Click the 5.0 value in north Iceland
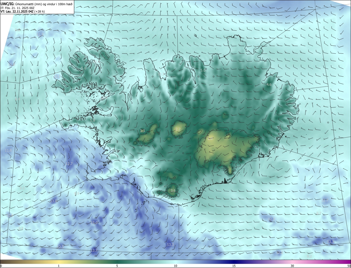This screenshot has width=351, height=268. 203,70
